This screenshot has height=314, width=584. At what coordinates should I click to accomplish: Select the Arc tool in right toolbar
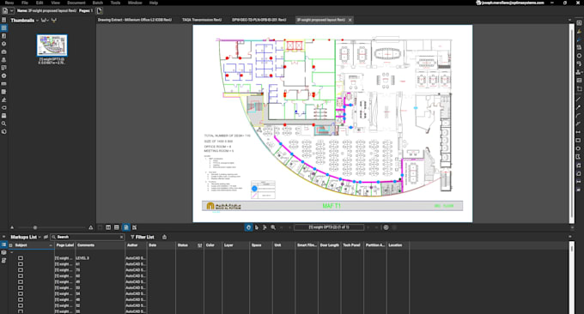tap(578, 115)
